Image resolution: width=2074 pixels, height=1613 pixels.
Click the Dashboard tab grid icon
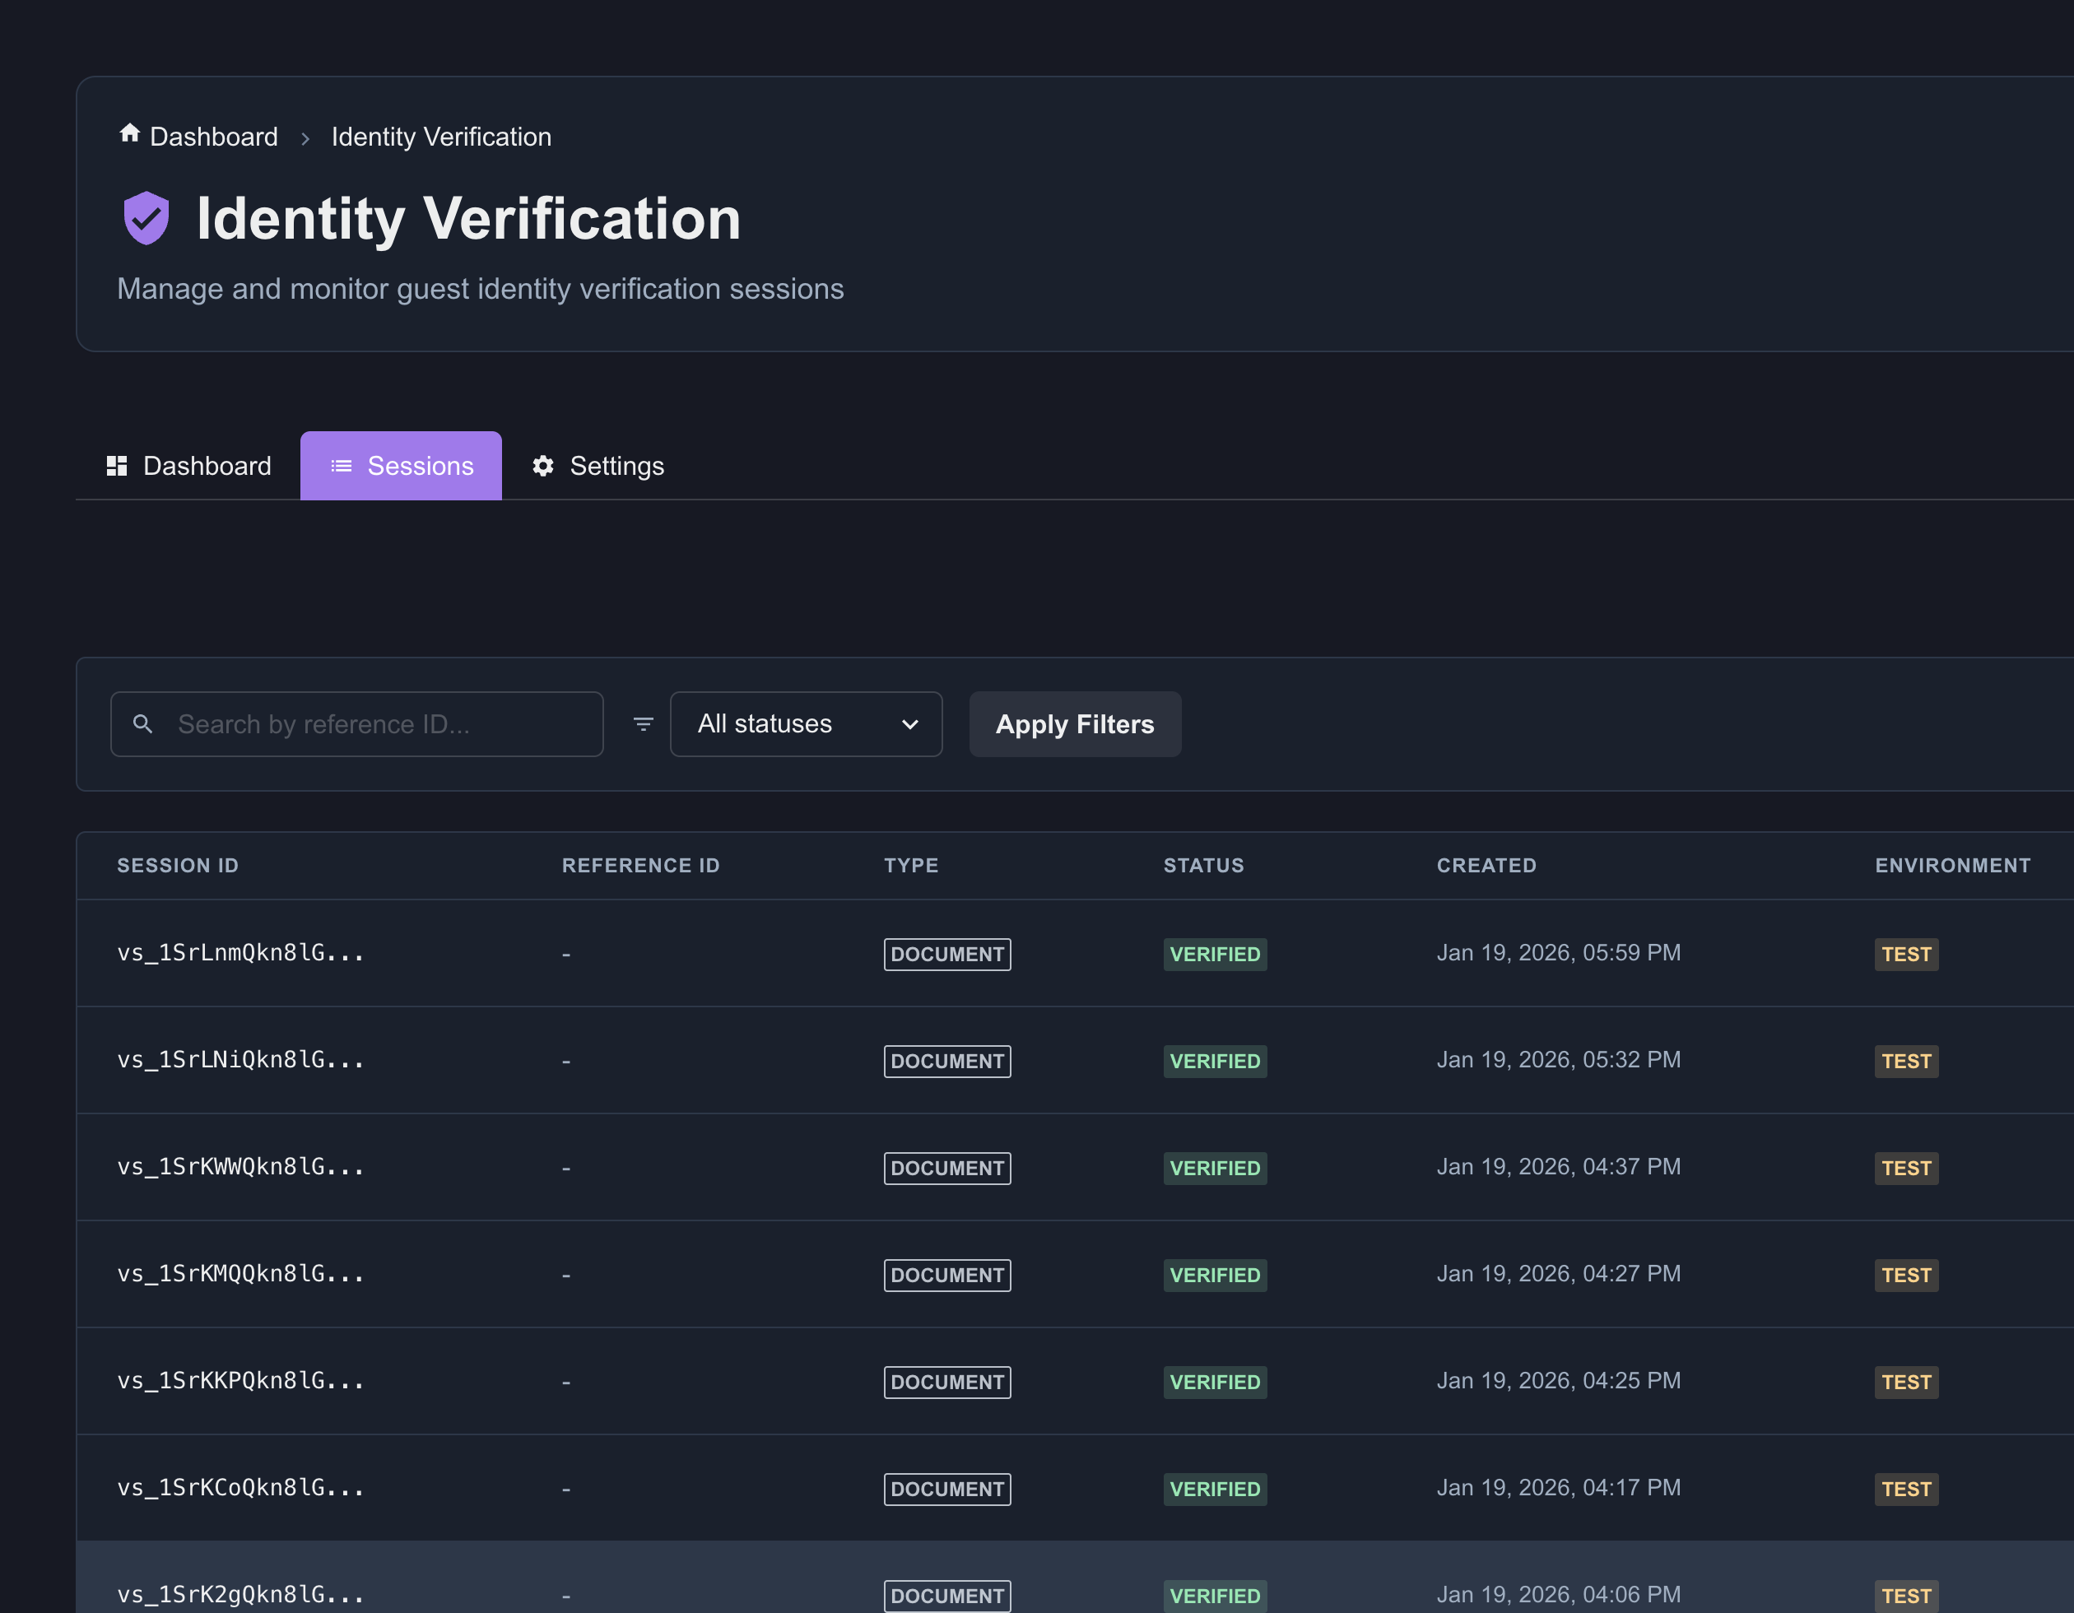click(x=117, y=466)
